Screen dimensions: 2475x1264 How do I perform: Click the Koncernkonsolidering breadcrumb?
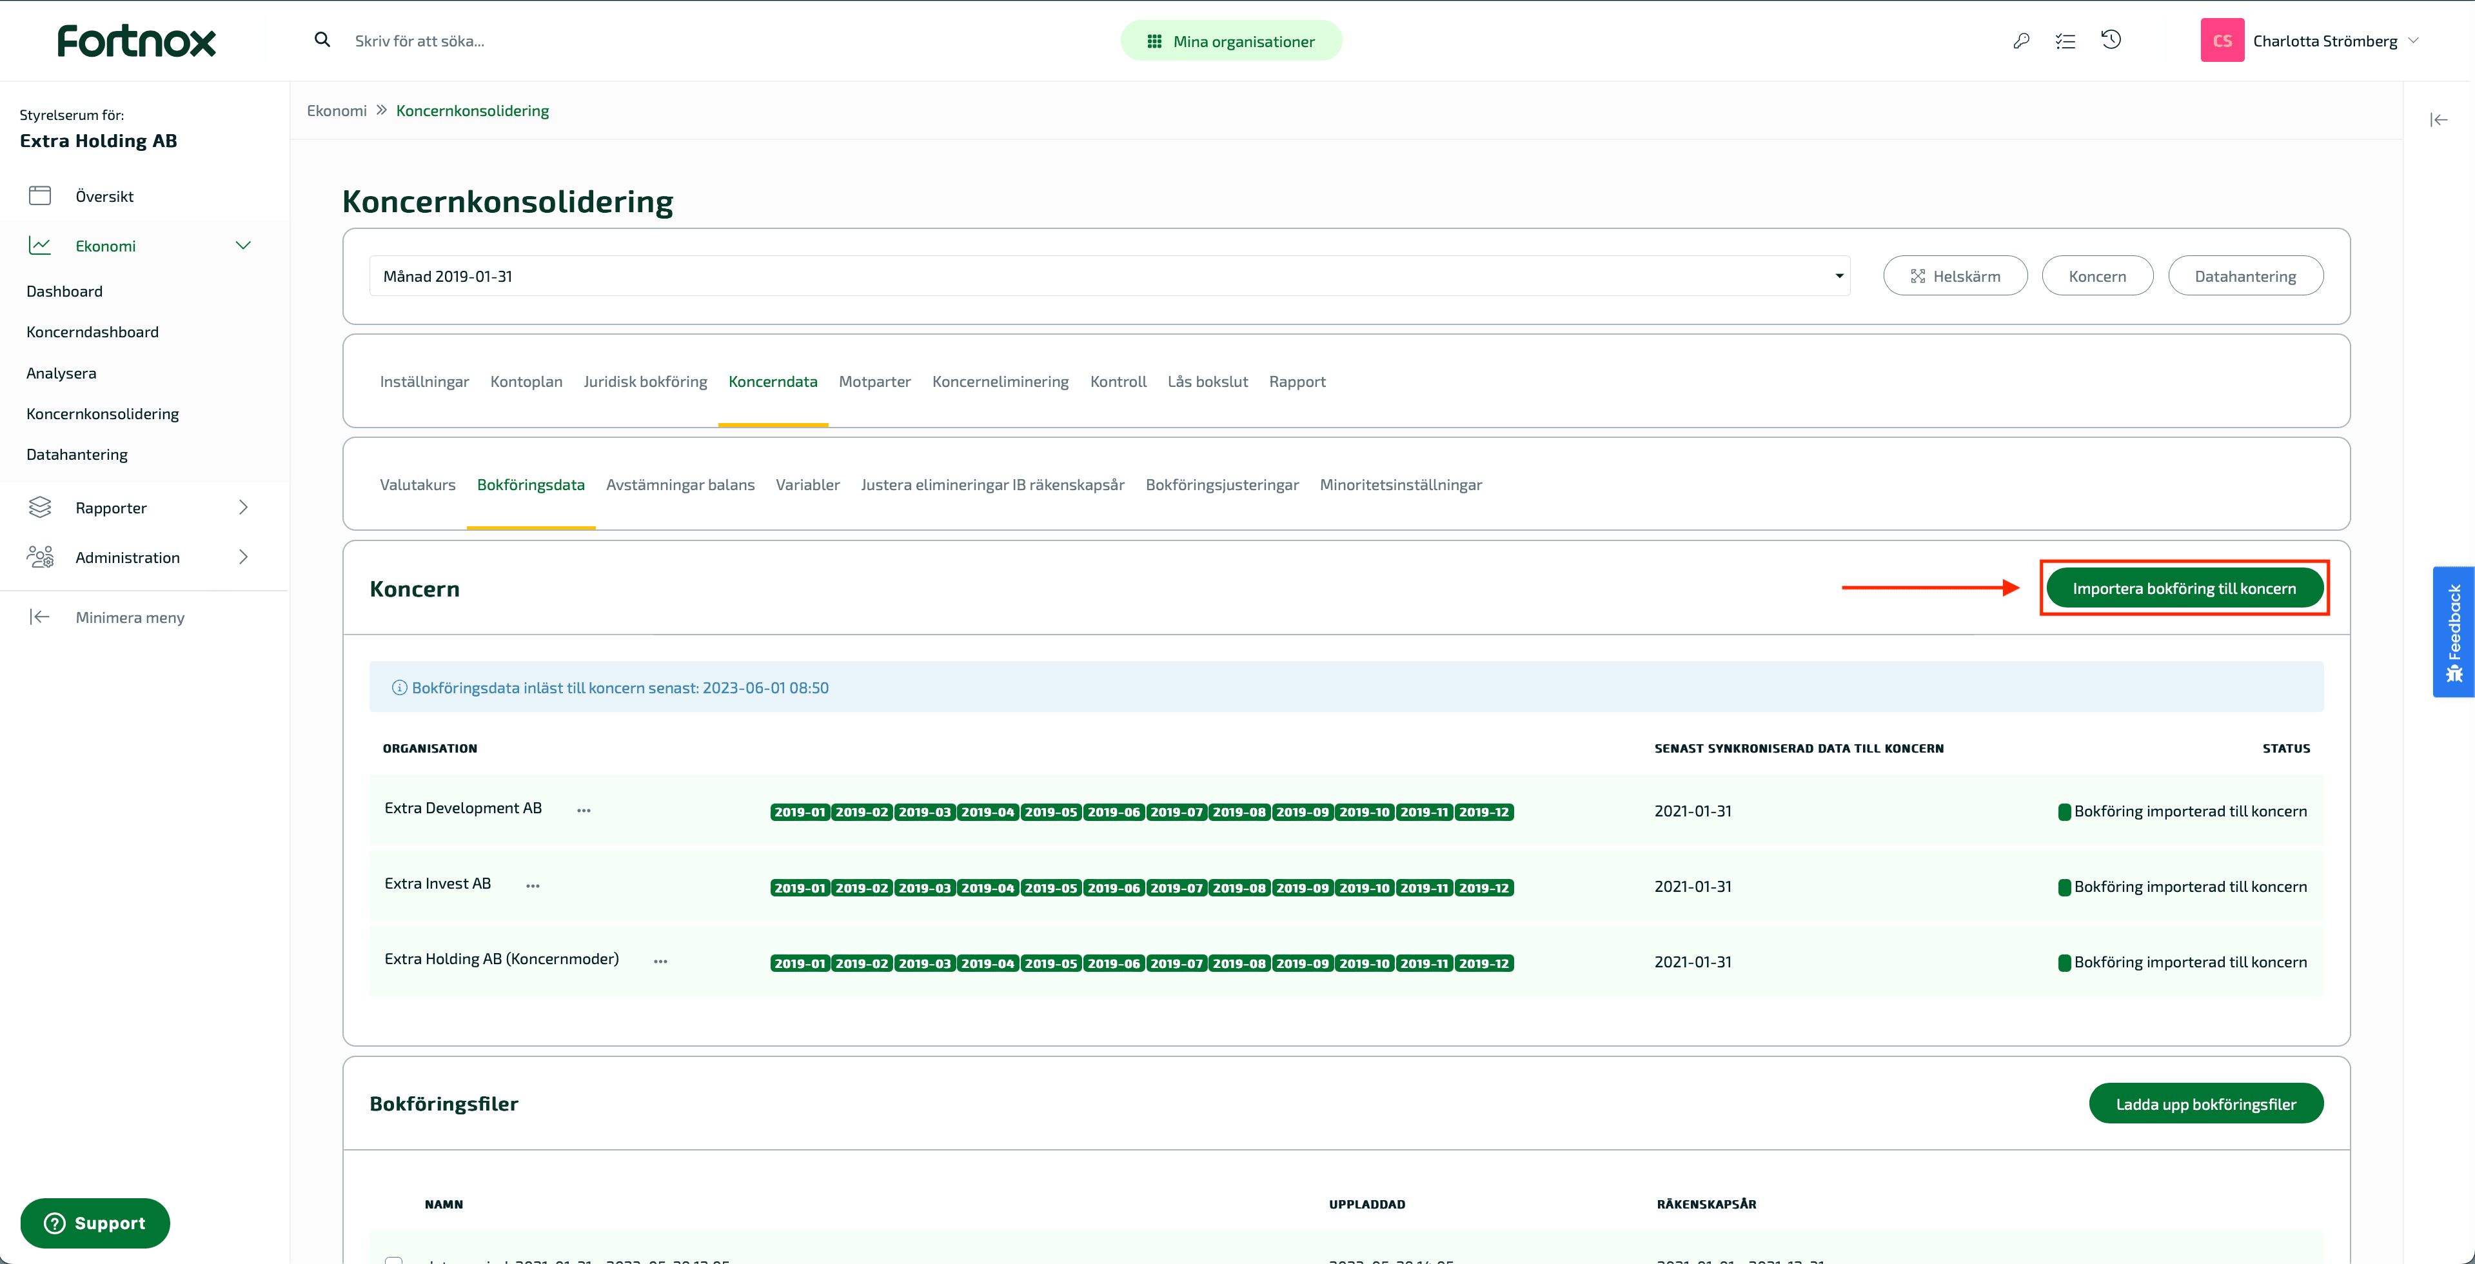pos(473,110)
